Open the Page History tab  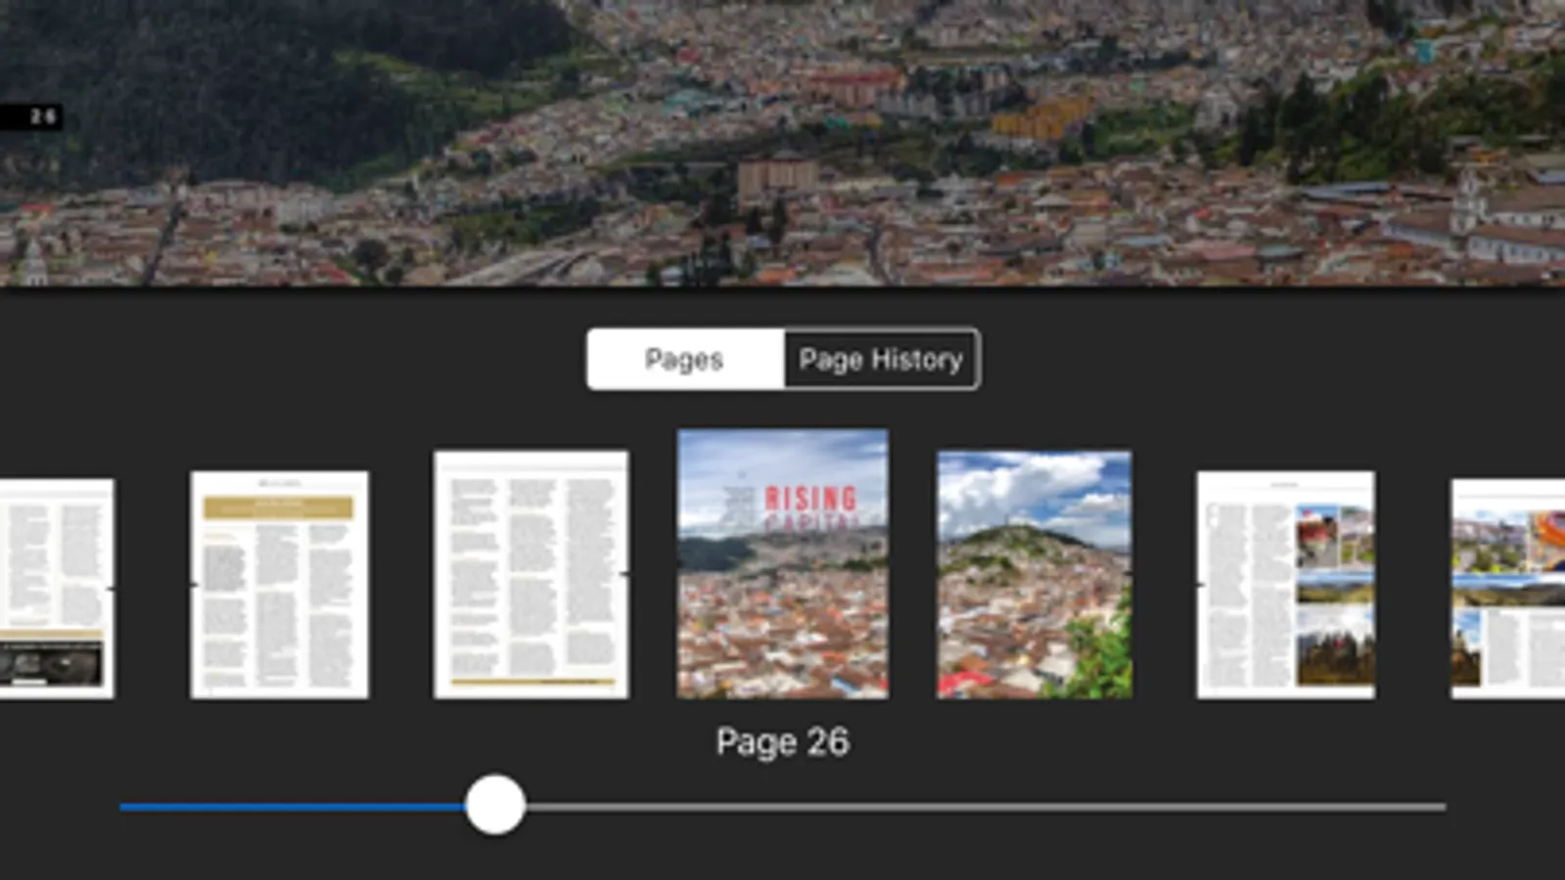tap(881, 360)
